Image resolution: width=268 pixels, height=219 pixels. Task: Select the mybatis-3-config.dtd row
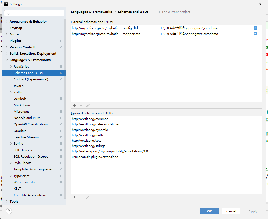166,28
